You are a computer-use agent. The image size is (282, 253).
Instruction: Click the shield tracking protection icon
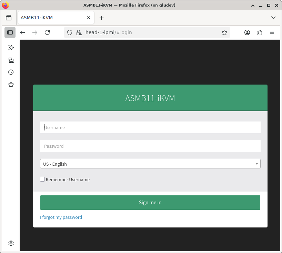[70, 32]
